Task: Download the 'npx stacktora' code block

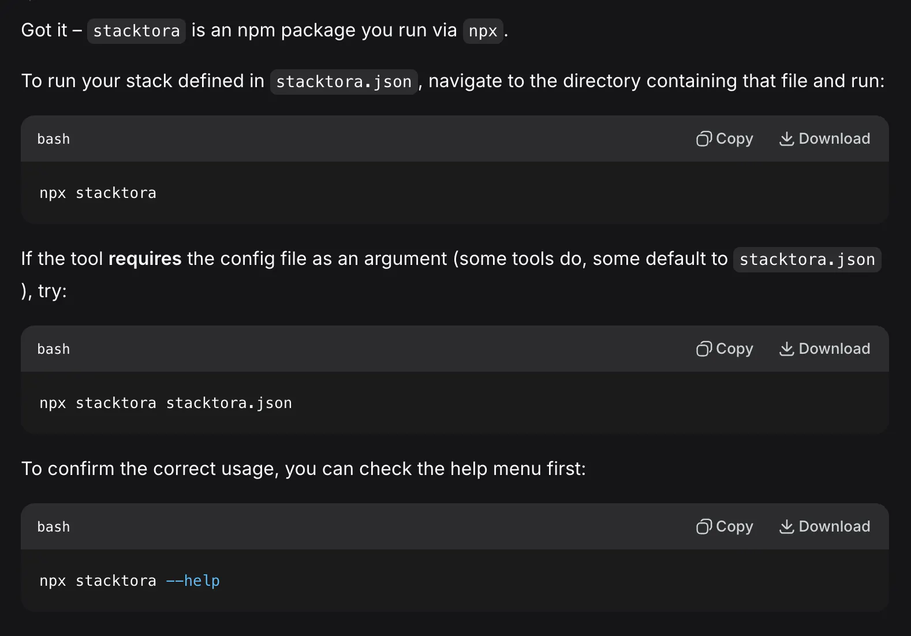Action: 824,139
